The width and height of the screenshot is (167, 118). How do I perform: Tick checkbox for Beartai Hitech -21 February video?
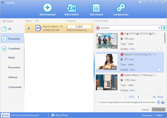point(159,90)
